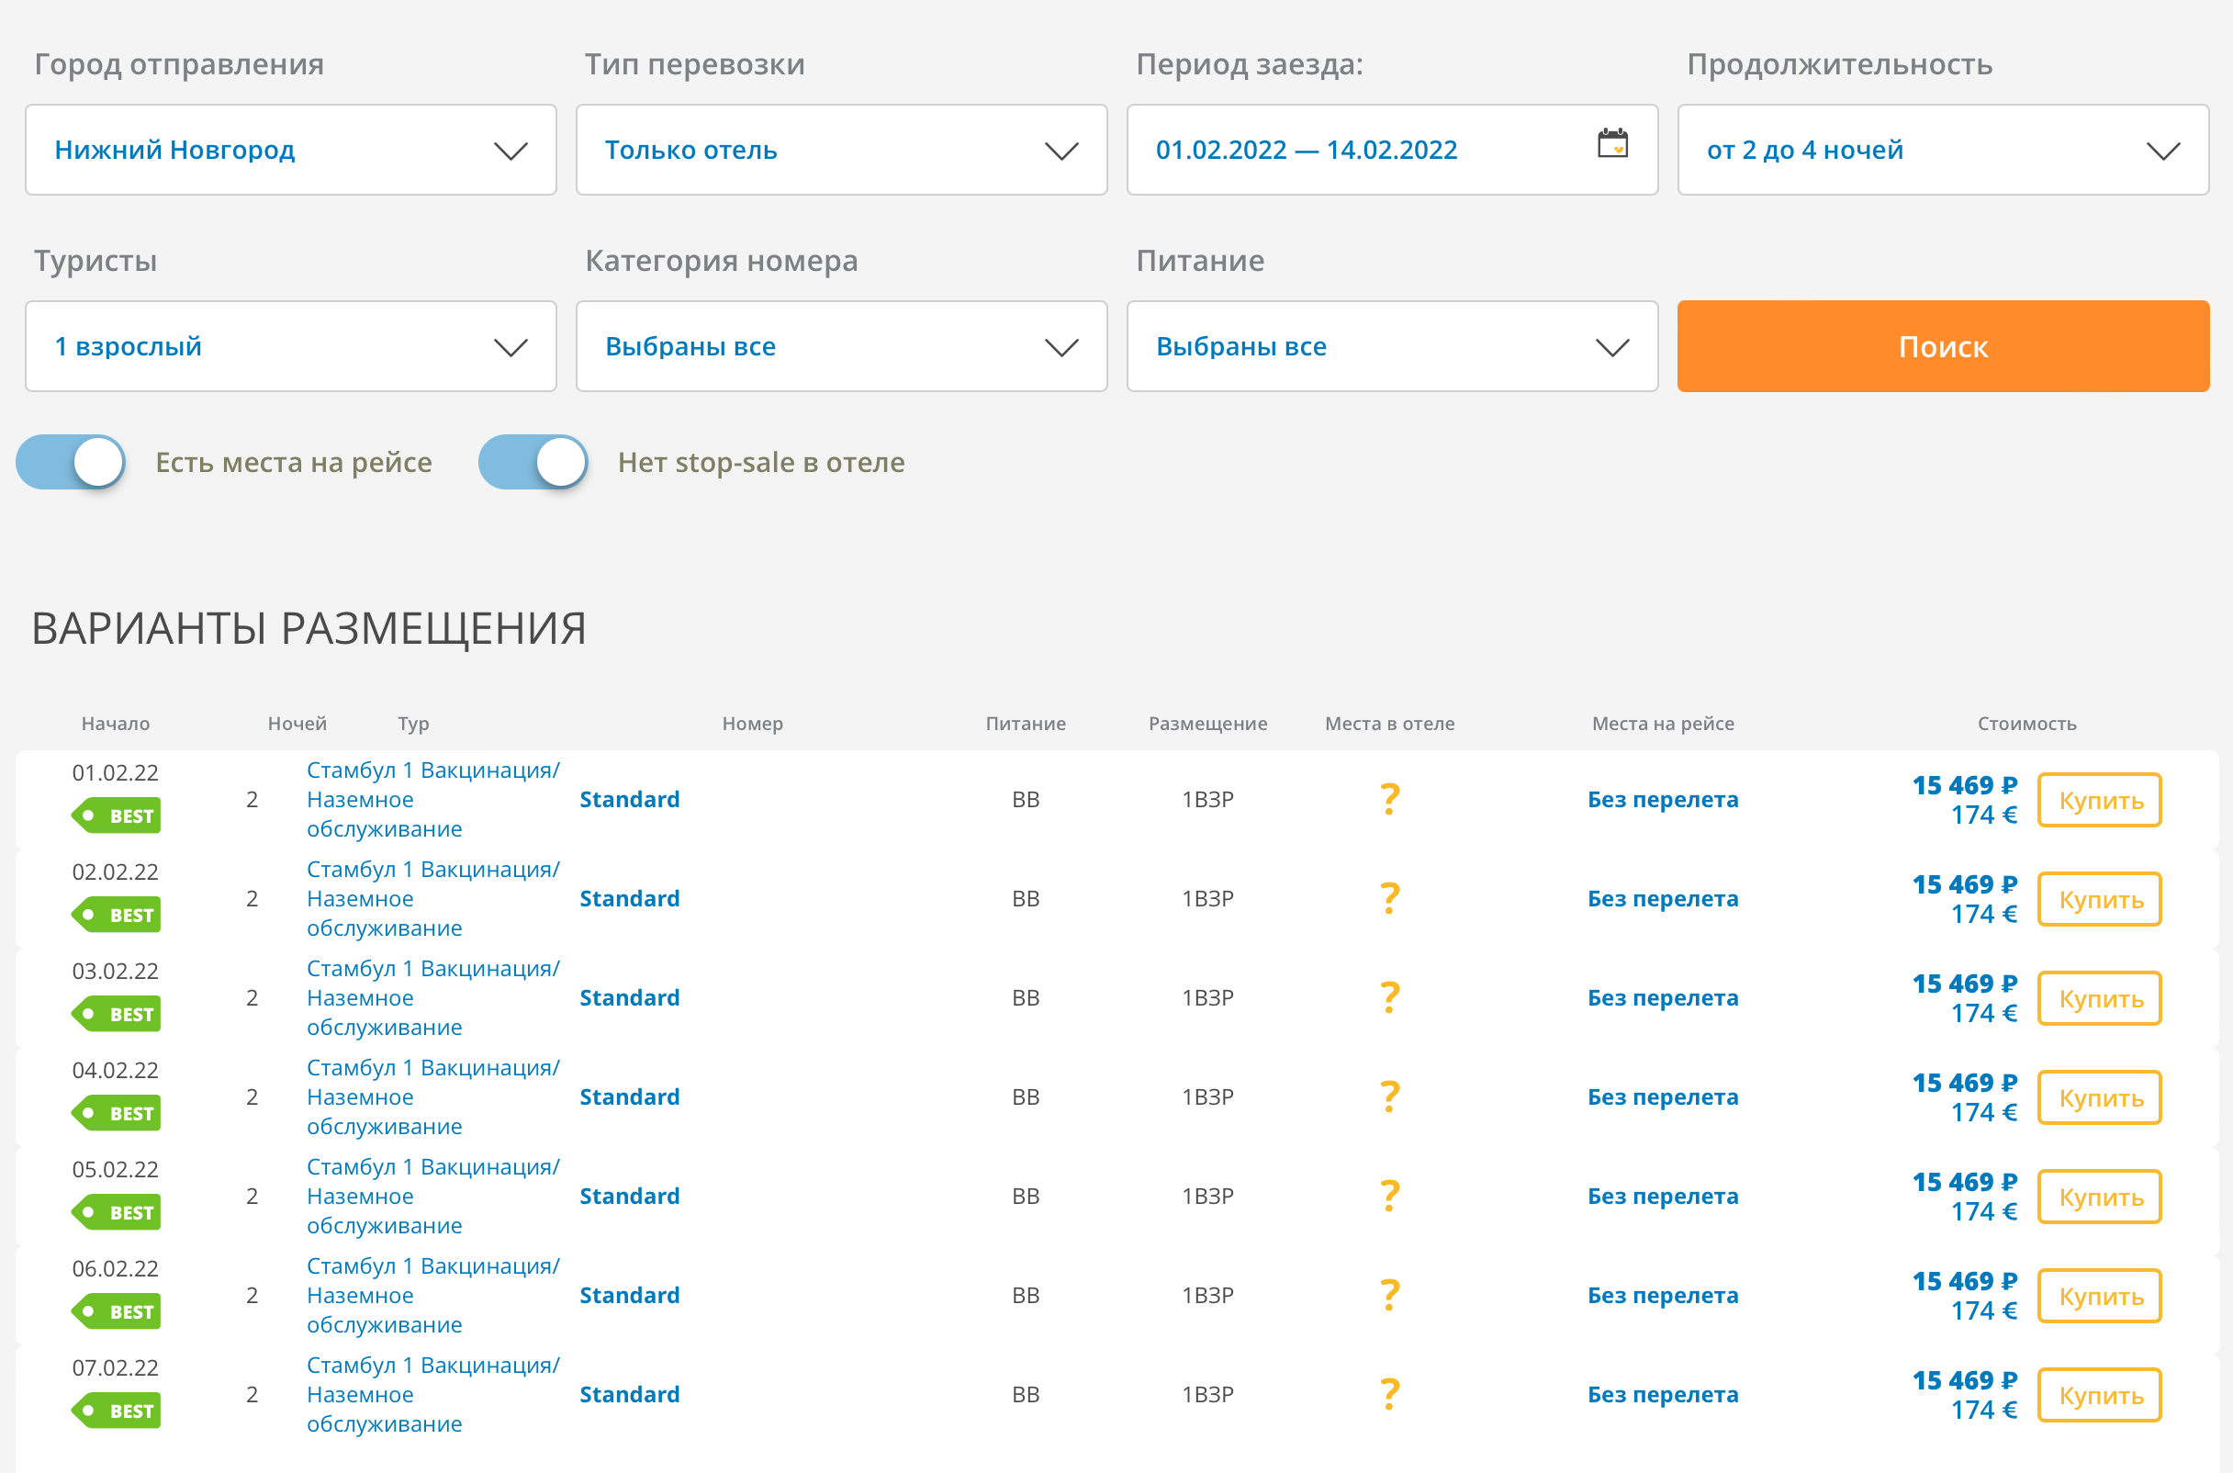Image resolution: width=2233 pixels, height=1473 pixels.
Task: Click price '15 469 ₽' in 04.02.22 row
Action: click(x=1965, y=1083)
